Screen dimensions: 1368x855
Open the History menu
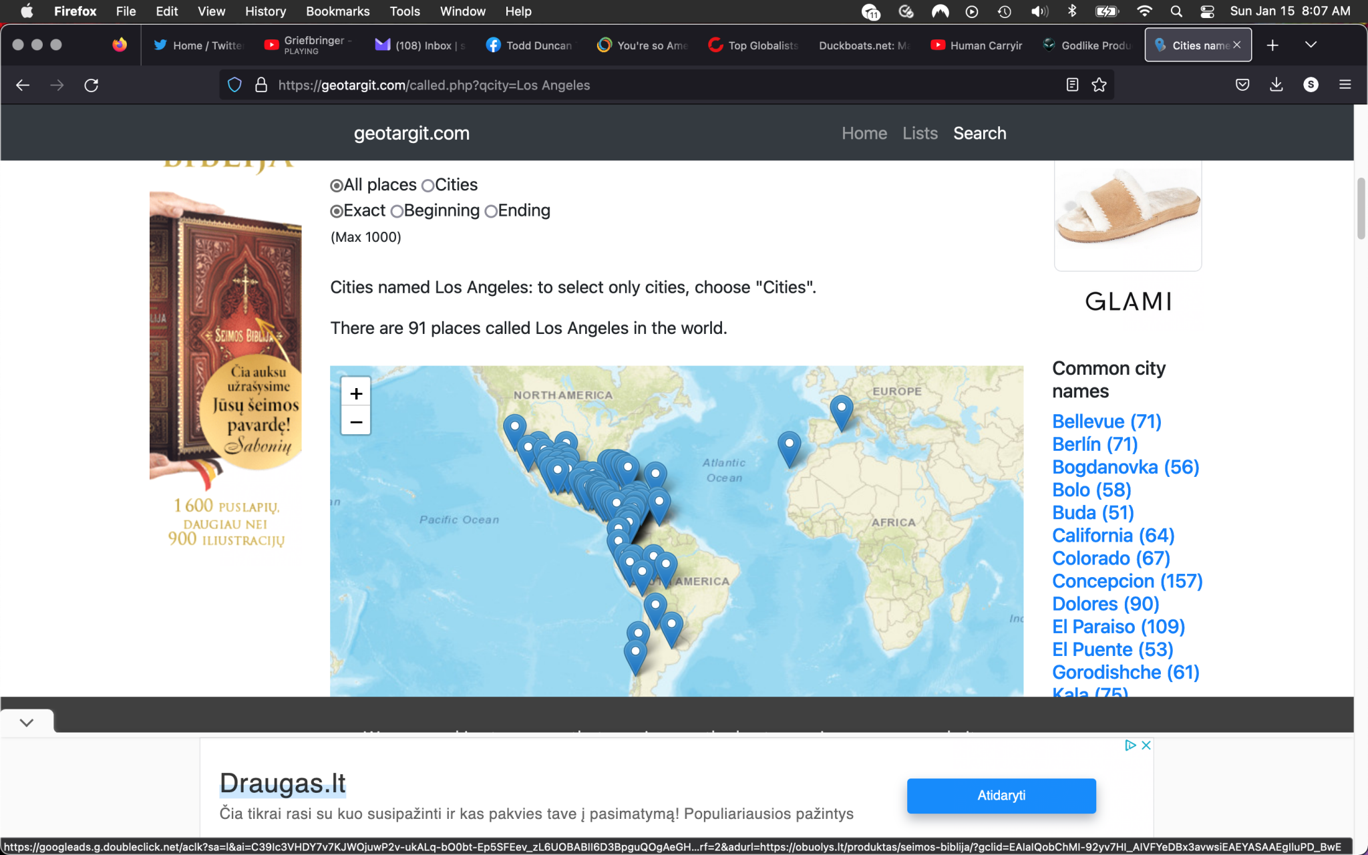[265, 11]
